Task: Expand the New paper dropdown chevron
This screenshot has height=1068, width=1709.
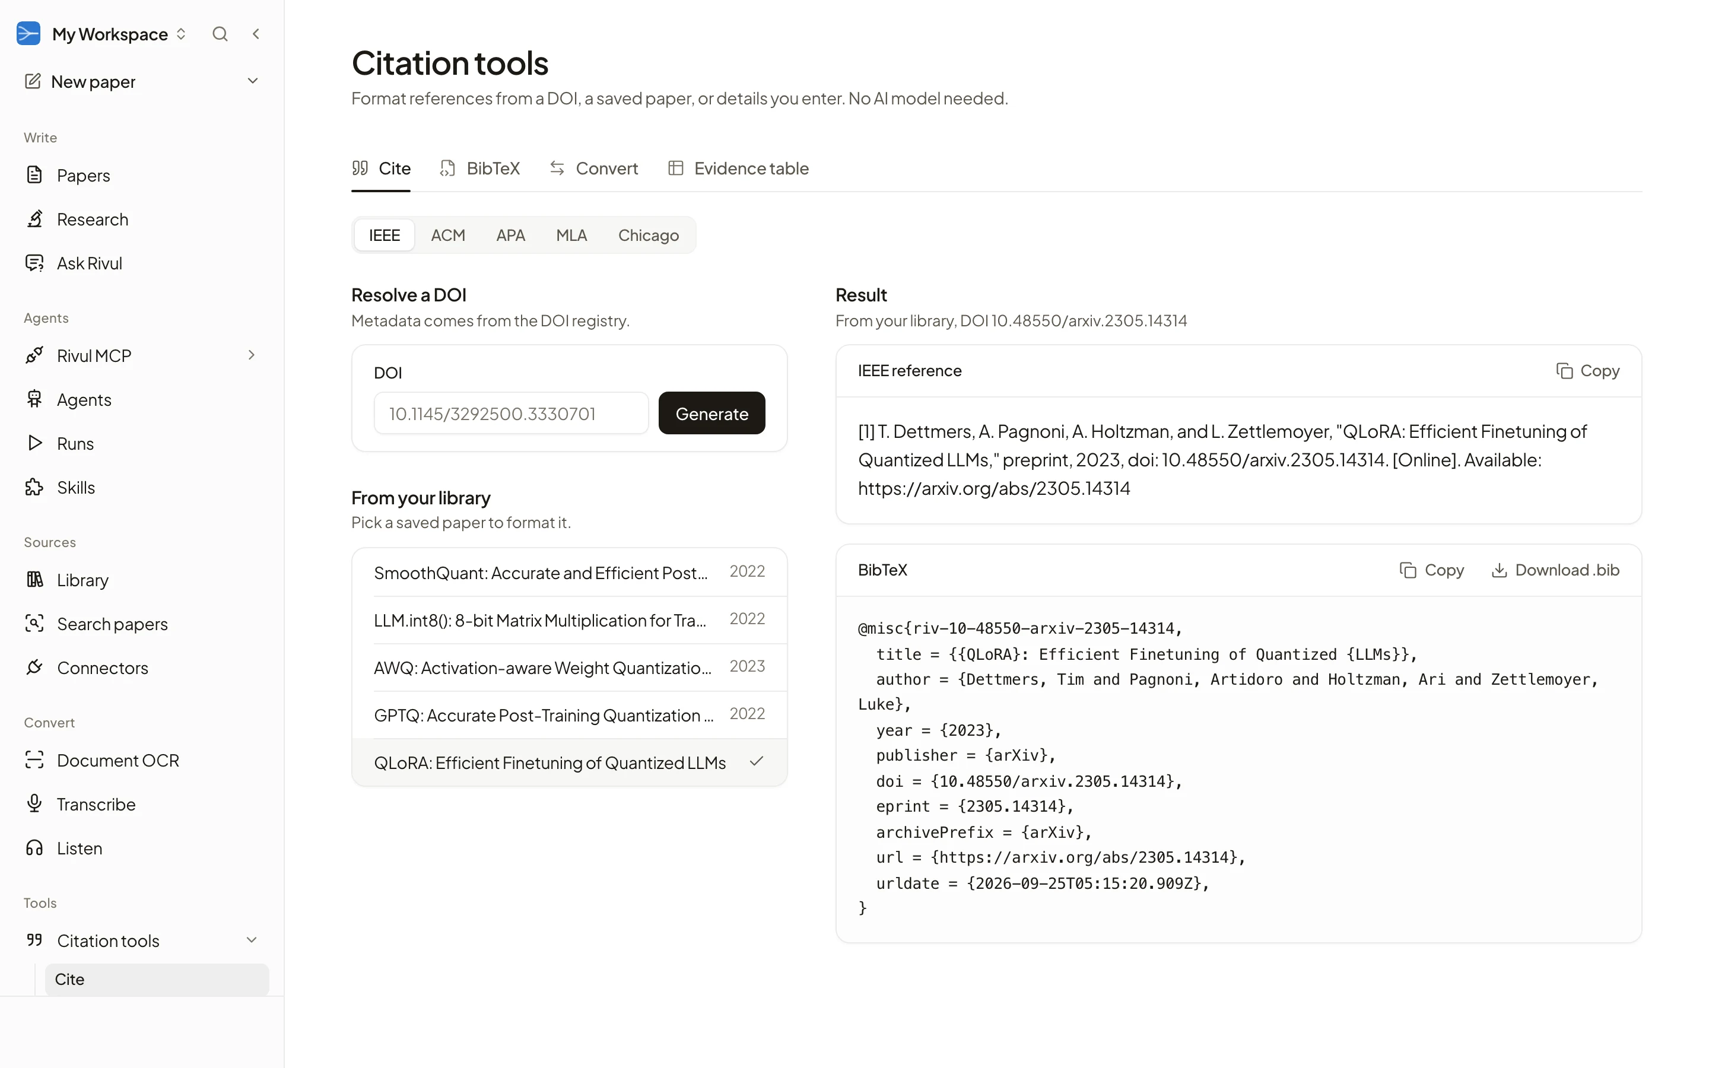Action: (253, 81)
